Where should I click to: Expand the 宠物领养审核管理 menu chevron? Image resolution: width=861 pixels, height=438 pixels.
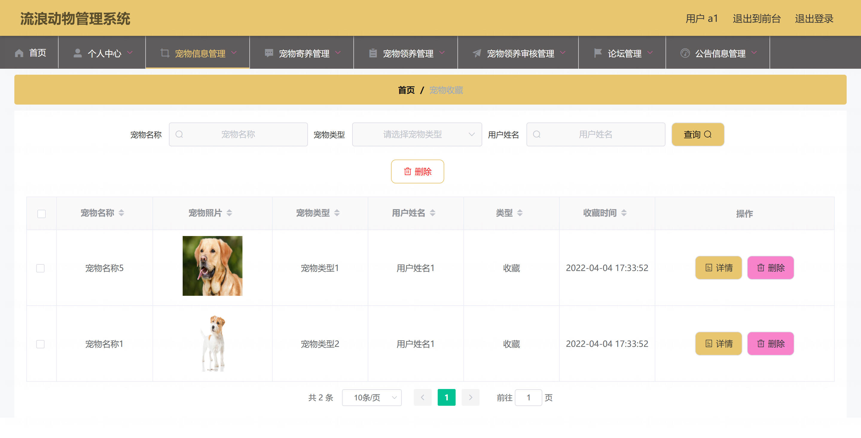563,53
